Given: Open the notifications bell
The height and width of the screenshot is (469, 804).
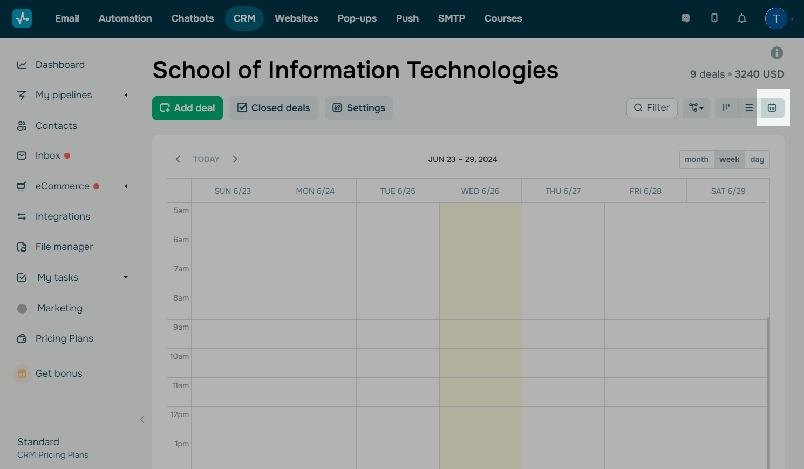Looking at the screenshot, I should pos(742,18).
